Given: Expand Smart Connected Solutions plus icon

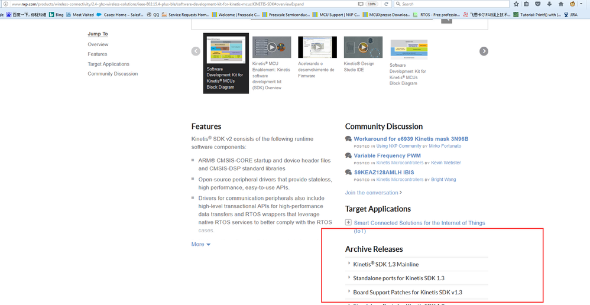Looking at the screenshot, I should (348, 223).
